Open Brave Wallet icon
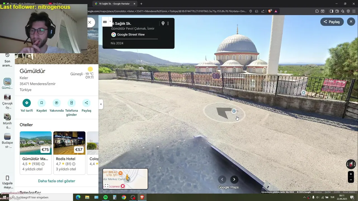 pyautogui.click(x=337, y=11)
